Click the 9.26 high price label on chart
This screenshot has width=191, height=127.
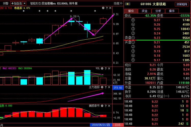point(73,16)
